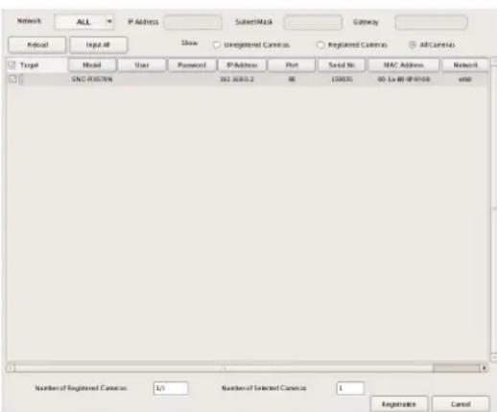Click the Input All button
Viewport: 497px width, 412px height.
98,45
